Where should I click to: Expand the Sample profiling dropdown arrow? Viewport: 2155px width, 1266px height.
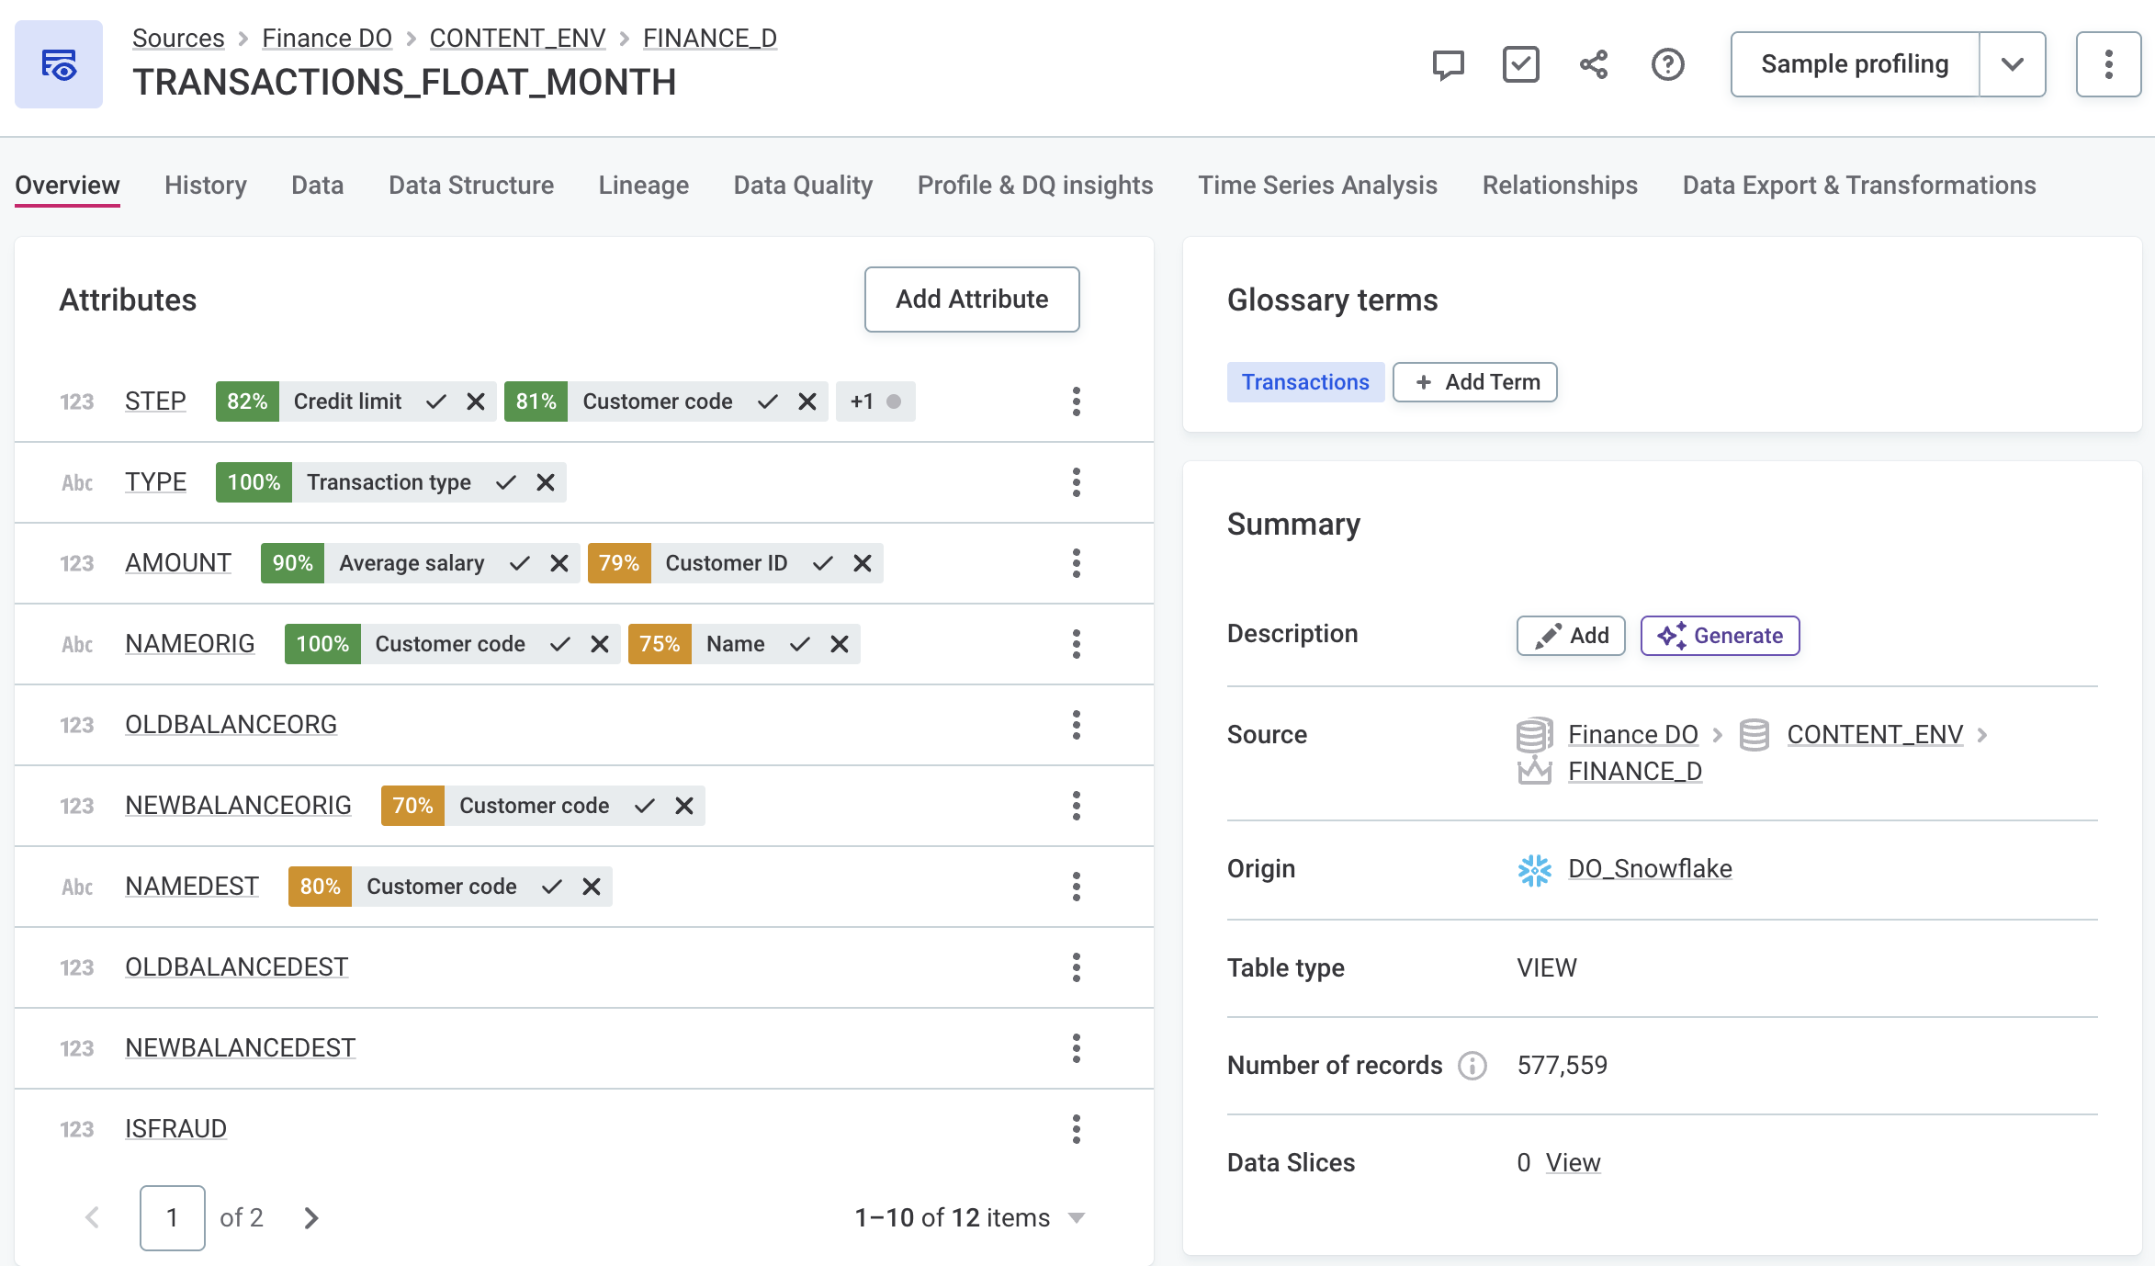[2012, 64]
